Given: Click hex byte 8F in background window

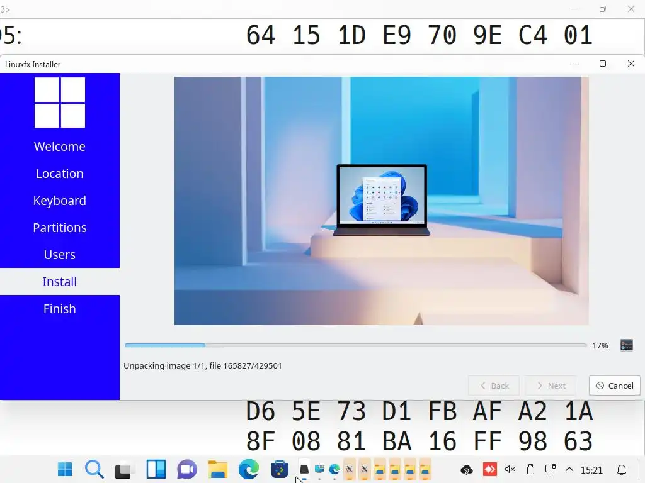Looking at the screenshot, I should pyautogui.click(x=261, y=442).
